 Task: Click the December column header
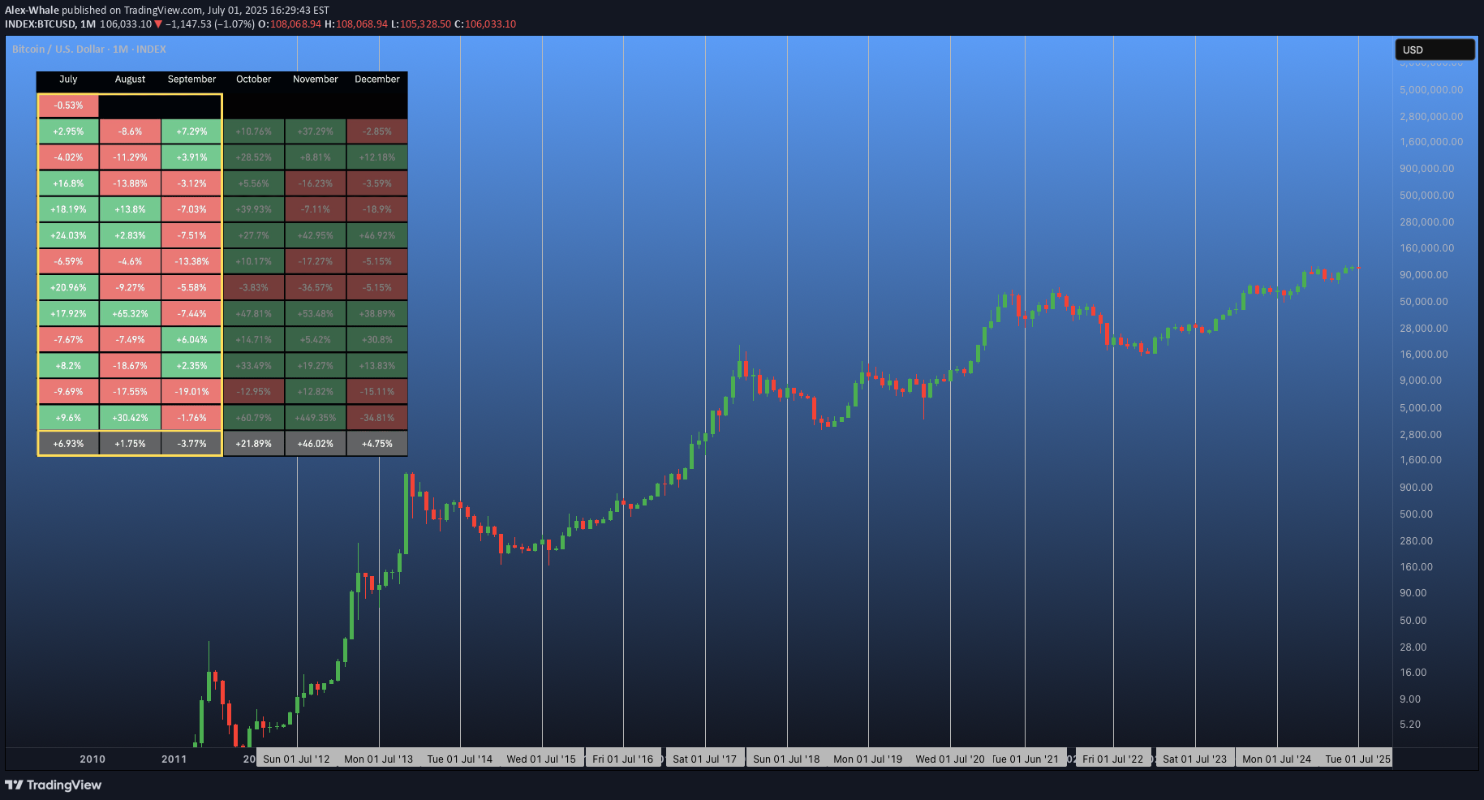pos(377,80)
